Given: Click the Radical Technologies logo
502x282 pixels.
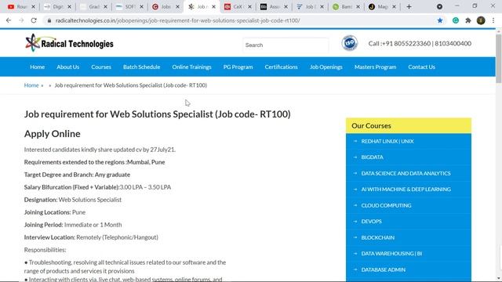Looking at the screenshot, I should pyautogui.click(x=69, y=43).
